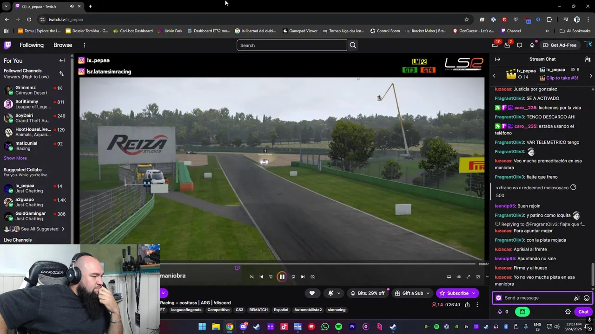Click the chat scrollbar thumb
The width and height of the screenshot is (595, 334).
[593, 275]
